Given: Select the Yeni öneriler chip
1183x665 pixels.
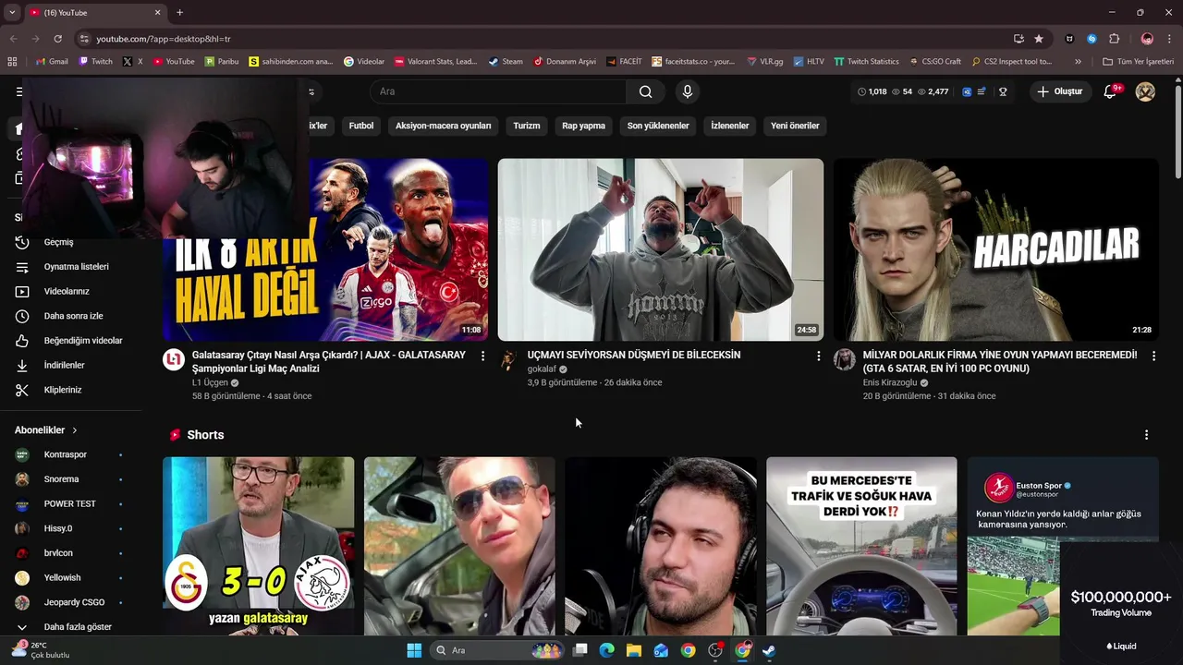Looking at the screenshot, I should (795, 126).
